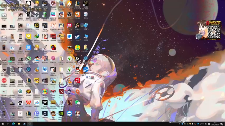225x126 pixels.
Task: Click the taskbar search icon
Action: tap(8, 124)
